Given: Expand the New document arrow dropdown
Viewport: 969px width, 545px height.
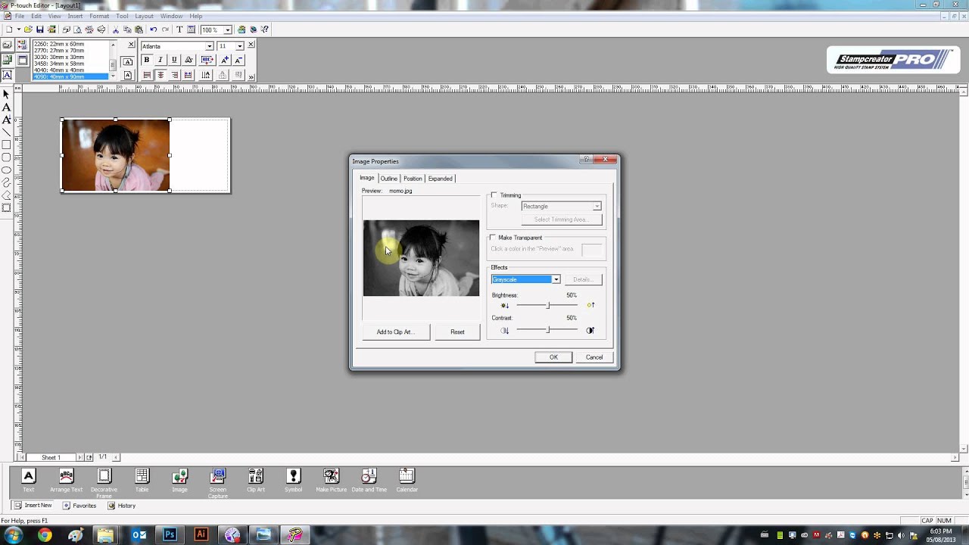Looking at the screenshot, I should (18, 30).
